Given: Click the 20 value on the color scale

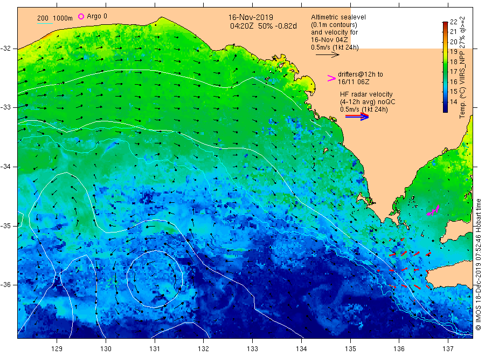Looking at the screenshot, I should pyautogui.click(x=453, y=42).
